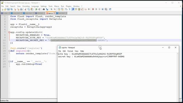The width and height of the screenshot is (183, 103).
Task: Redo the edit via toolbar
Action: tap(39, 9)
